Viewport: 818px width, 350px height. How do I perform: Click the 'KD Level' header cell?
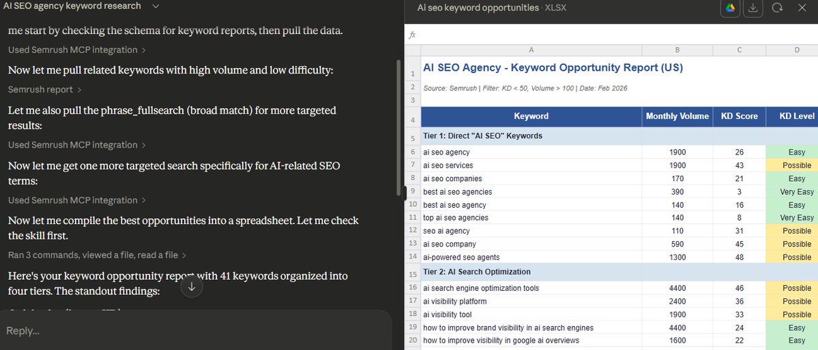[792, 116]
